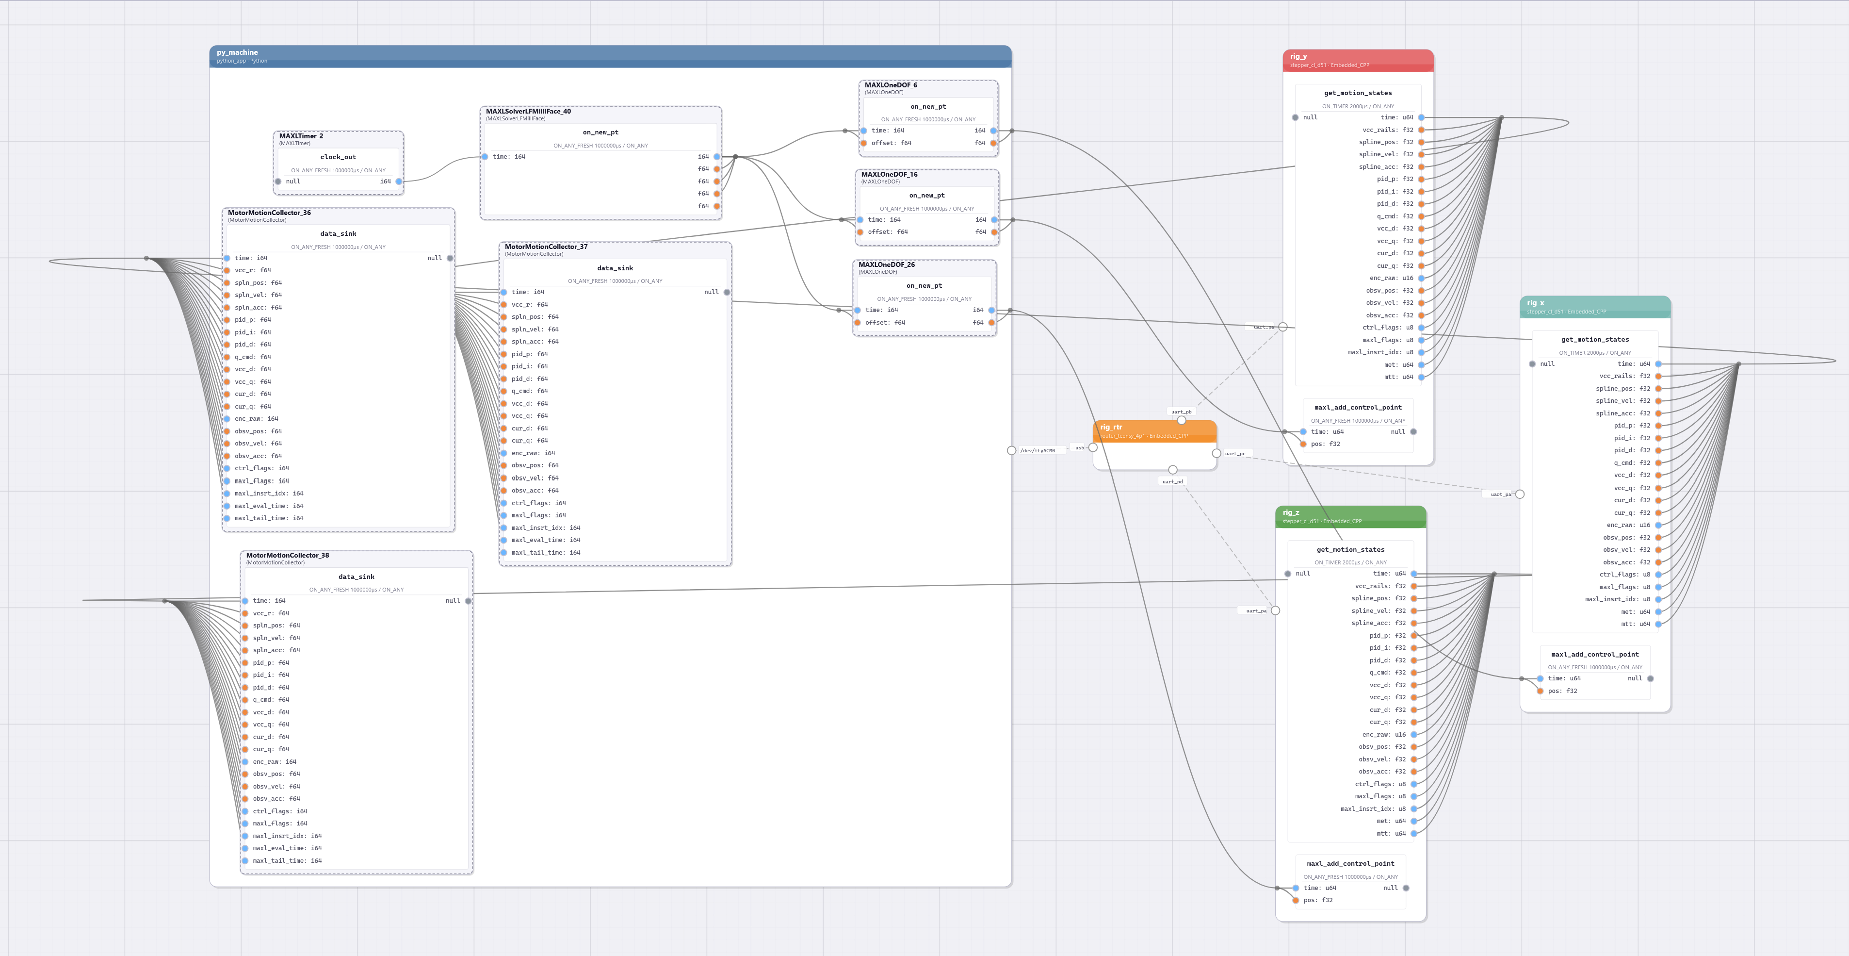Click MotorMotionCollector_36 null output port
This screenshot has height=956, width=1849.
point(450,258)
